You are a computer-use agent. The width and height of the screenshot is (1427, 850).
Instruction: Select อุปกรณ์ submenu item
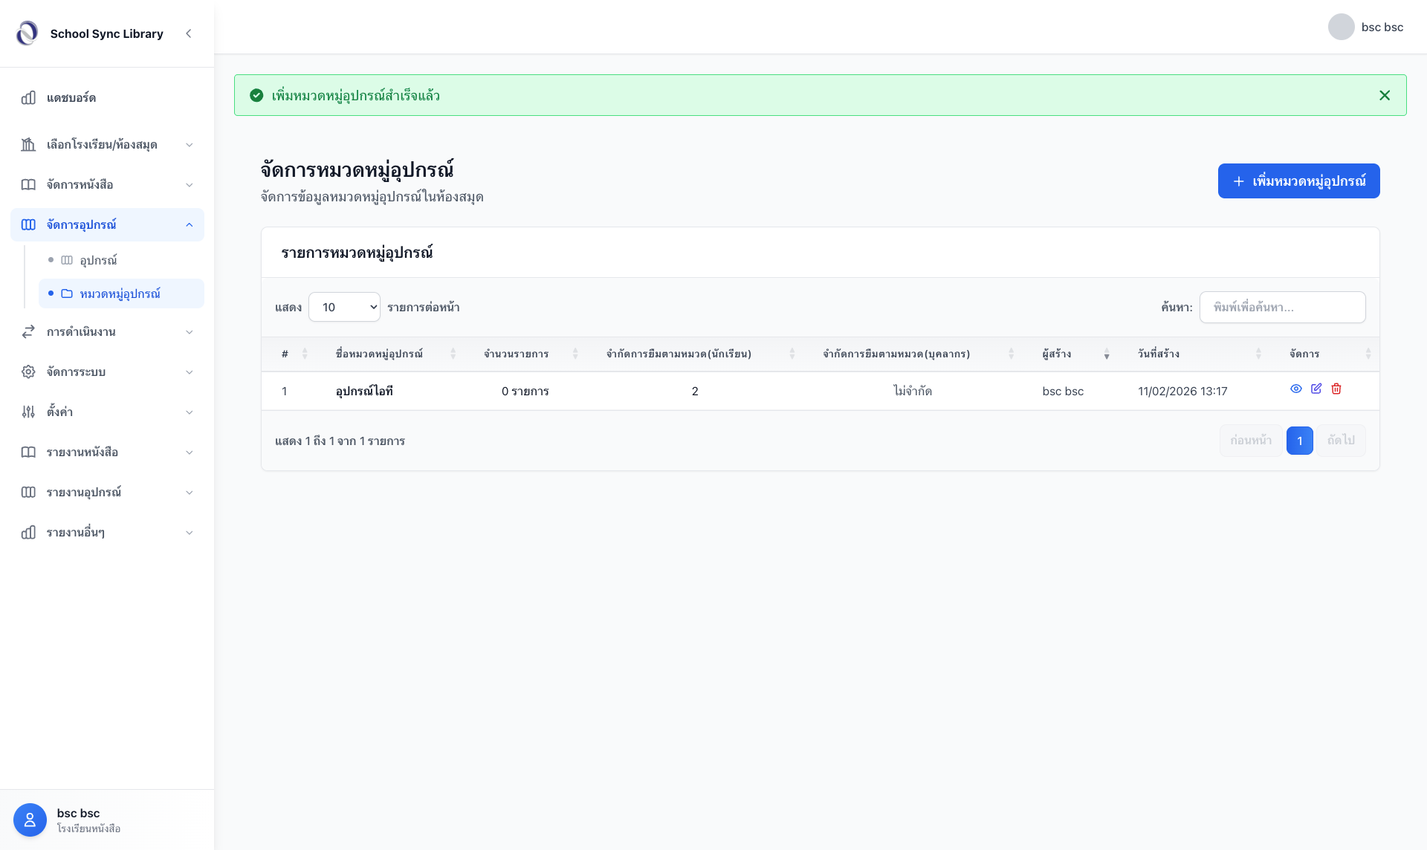click(98, 260)
